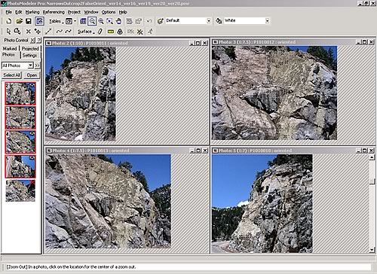Select the arrow pointer selection tool
The image size is (377, 274).
coord(8,32)
